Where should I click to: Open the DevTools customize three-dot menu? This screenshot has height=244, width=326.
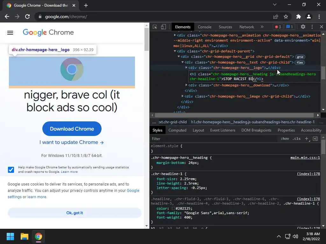[312, 27]
